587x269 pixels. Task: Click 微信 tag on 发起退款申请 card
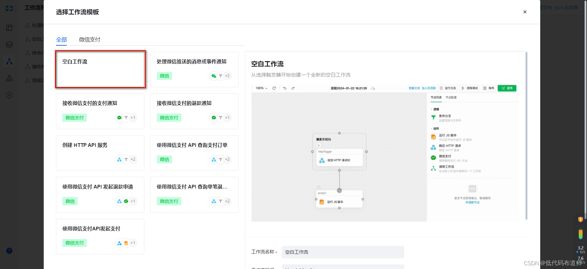pyautogui.click(x=70, y=201)
